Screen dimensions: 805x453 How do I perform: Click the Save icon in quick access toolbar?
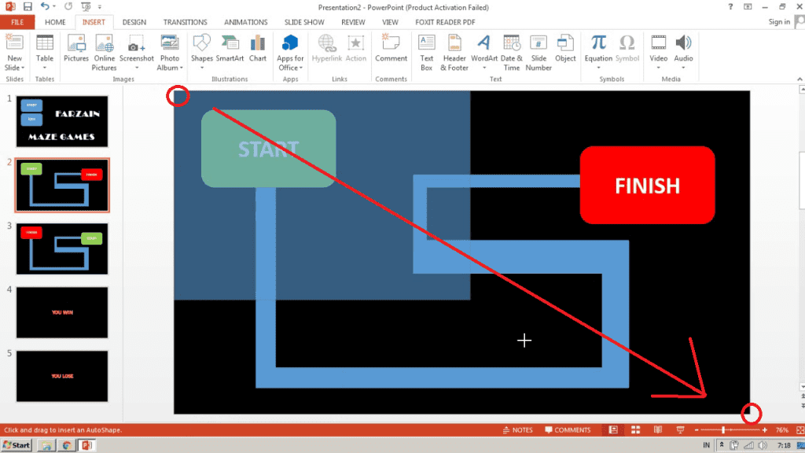[x=28, y=6]
